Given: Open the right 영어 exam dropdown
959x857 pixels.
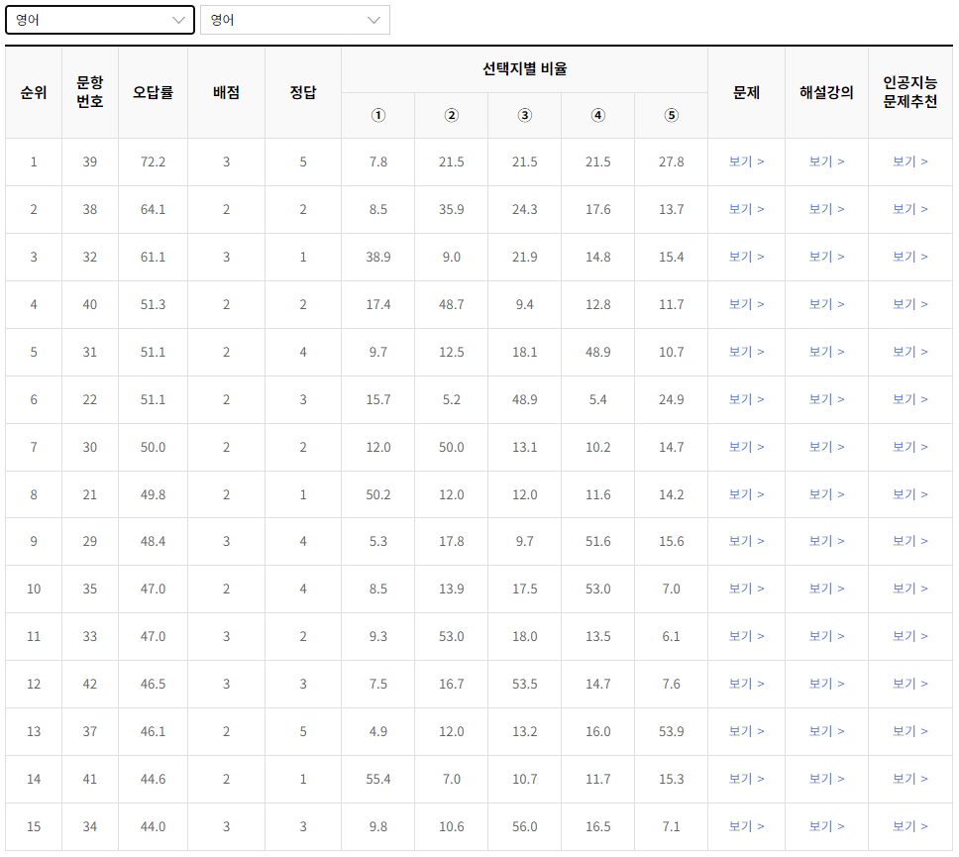Looking at the screenshot, I should (294, 19).
